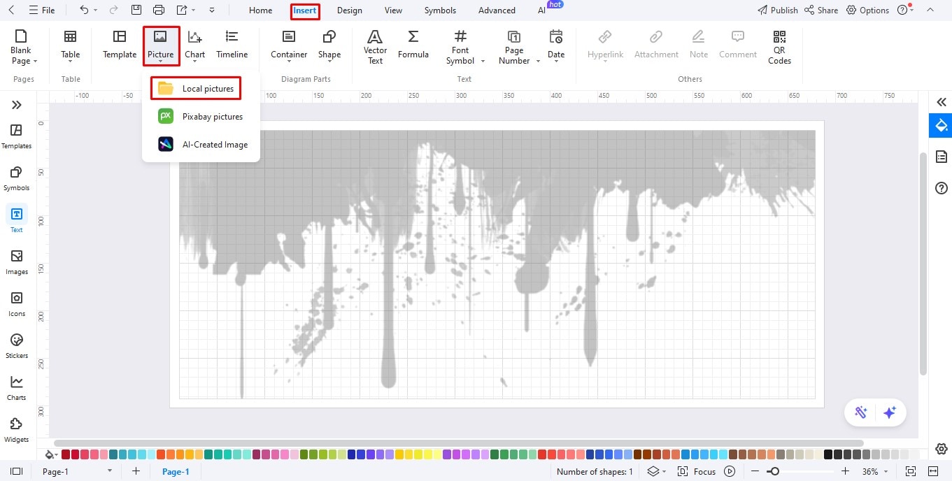Insert a Chart from the ribbon
This screenshot has width=952, height=481.
click(195, 45)
